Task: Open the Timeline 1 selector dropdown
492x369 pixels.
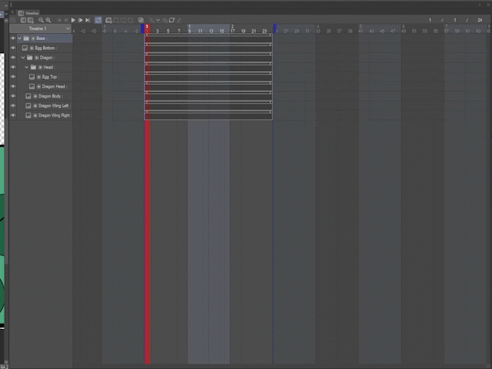Action: 40,29
